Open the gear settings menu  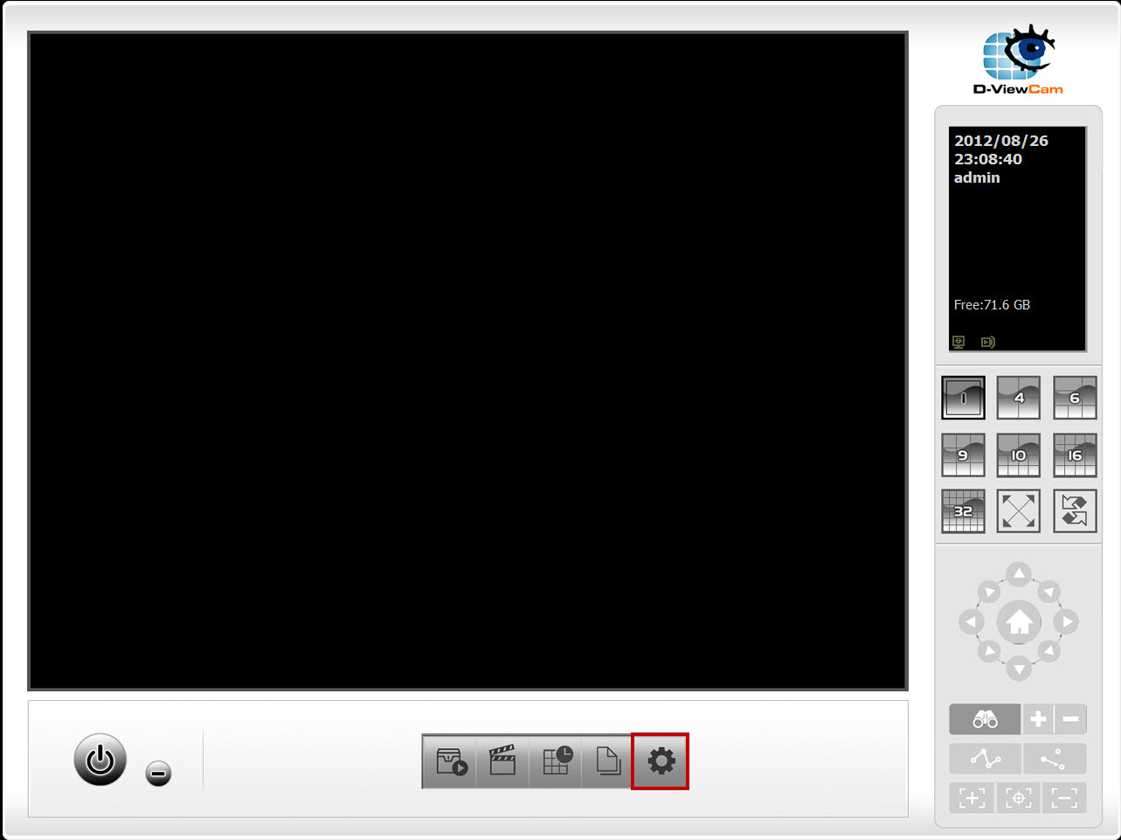(x=661, y=761)
